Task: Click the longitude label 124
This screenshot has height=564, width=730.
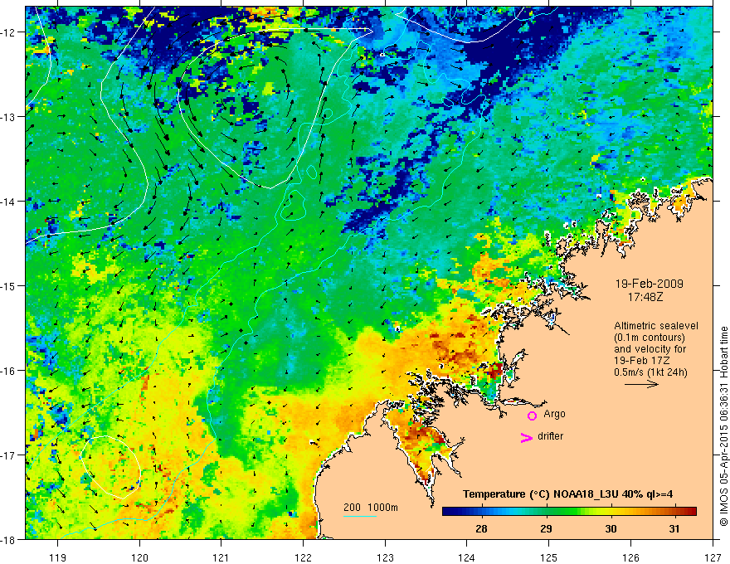Action: point(467,557)
